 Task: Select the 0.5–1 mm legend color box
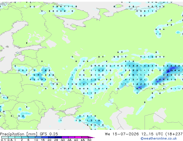tap(12, 137)
